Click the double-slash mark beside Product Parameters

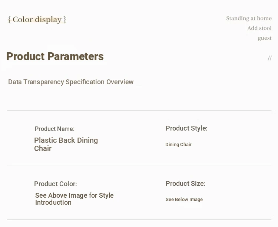click(x=269, y=58)
